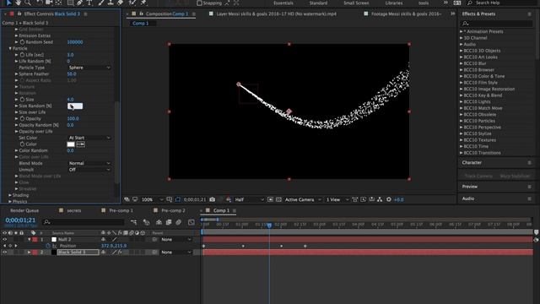Select the Libraries workspace
The height and width of the screenshot is (304, 540).
[x=394, y=3]
